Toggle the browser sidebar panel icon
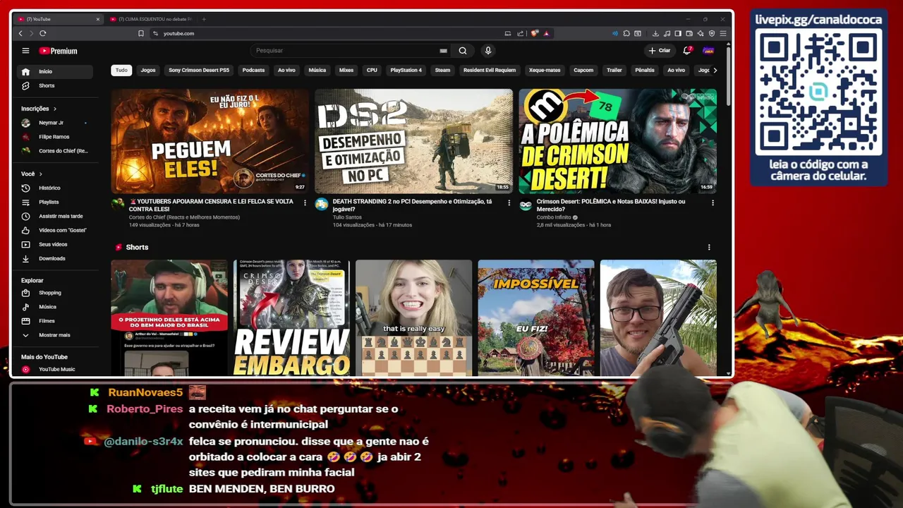The image size is (903, 508). pos(678,33)
